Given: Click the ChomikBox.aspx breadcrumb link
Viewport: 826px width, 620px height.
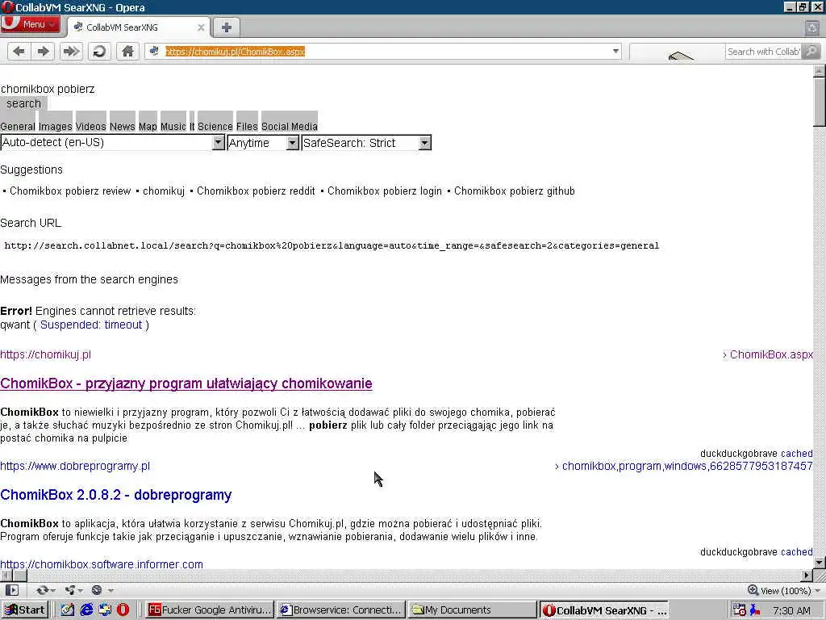Looking at the screenshot, I should tap(771, 355).
